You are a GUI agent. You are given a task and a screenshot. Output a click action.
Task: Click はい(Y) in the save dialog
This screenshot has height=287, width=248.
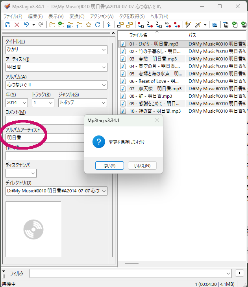[109, 166]
